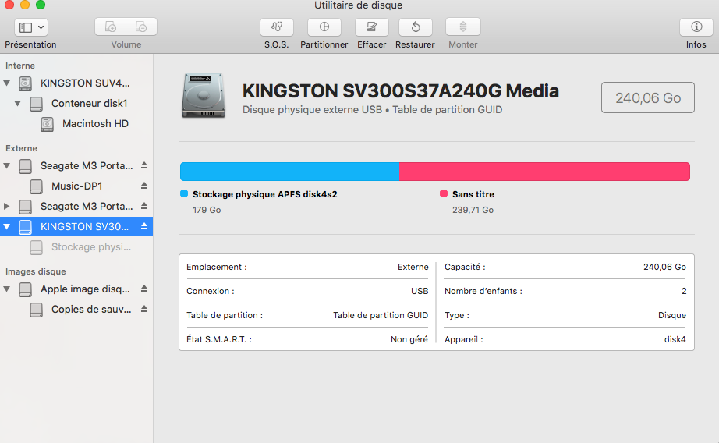Click the Monter mount icon

point(463,27)
